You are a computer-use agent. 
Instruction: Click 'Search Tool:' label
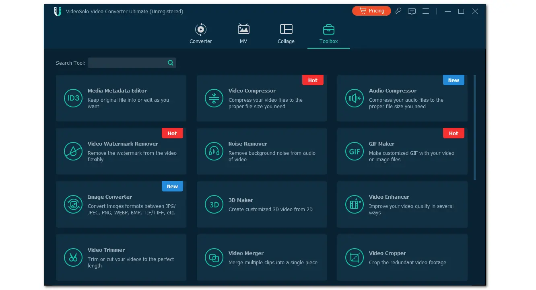[71, 63]
